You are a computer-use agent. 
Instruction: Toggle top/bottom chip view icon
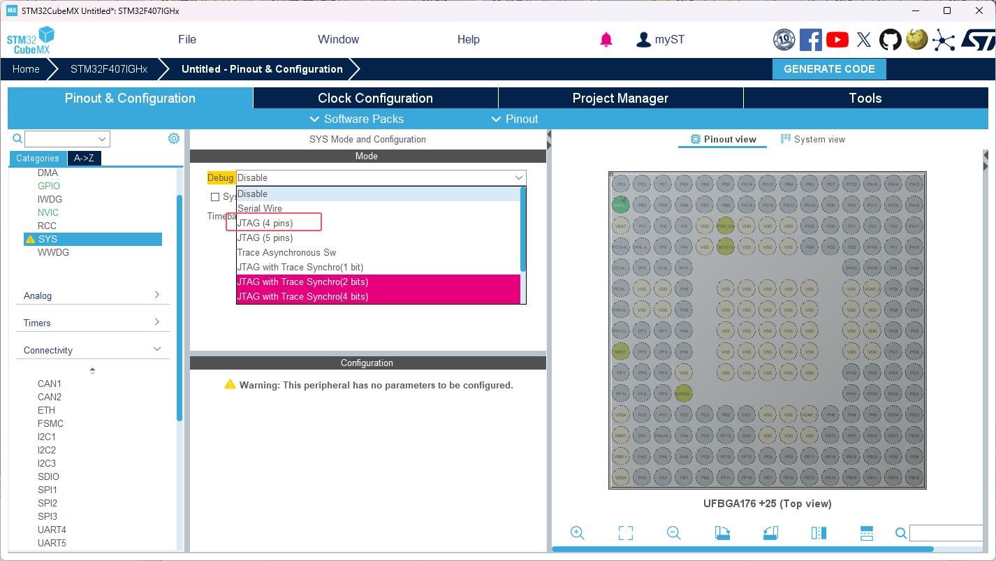click(x=867, y=533)
